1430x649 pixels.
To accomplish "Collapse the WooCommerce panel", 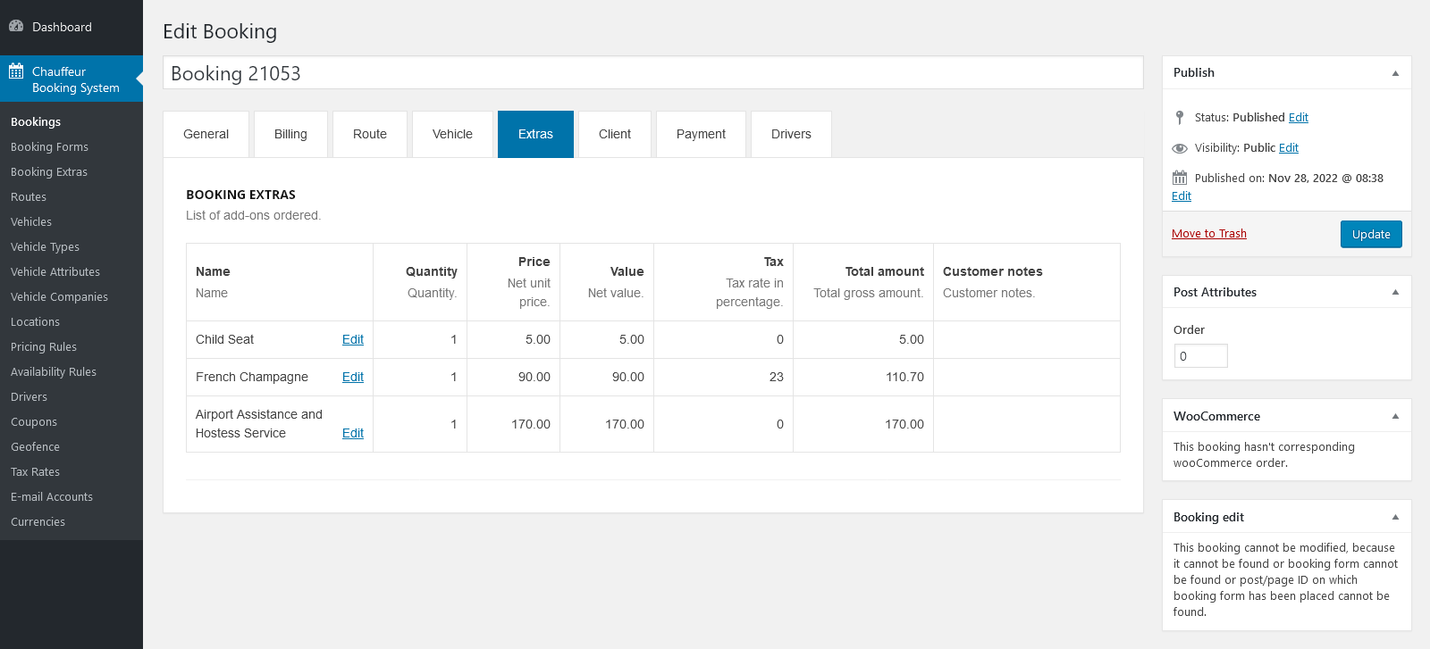I will pyautogui.click(x=1395, y=416).
